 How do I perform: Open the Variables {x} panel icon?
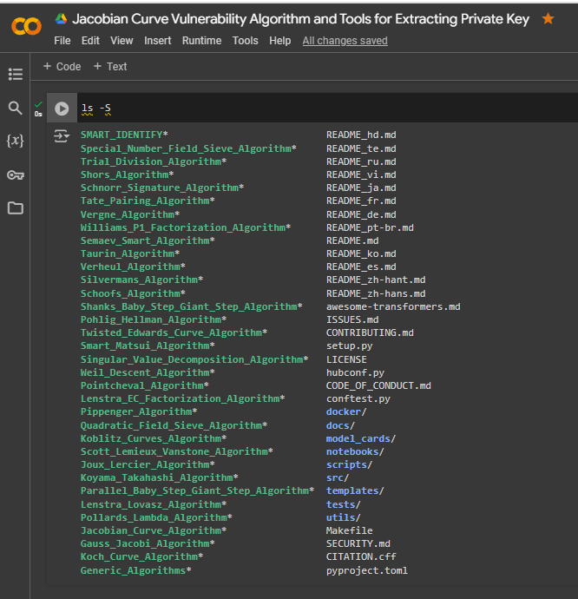point(16,141)
